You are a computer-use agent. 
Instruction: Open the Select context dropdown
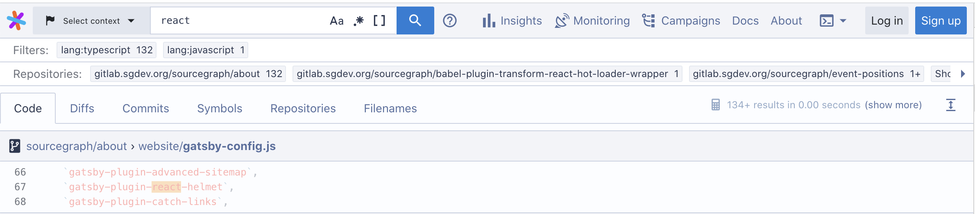tap(91, 20)
